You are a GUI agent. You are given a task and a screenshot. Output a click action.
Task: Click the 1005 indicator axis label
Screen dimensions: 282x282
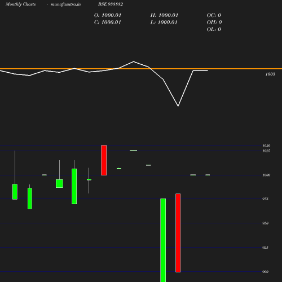270,74
